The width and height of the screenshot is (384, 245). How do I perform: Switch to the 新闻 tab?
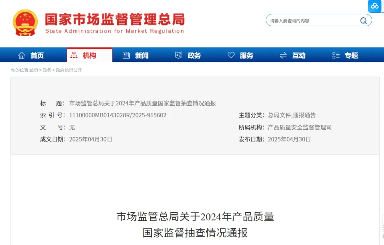[142, 55]
